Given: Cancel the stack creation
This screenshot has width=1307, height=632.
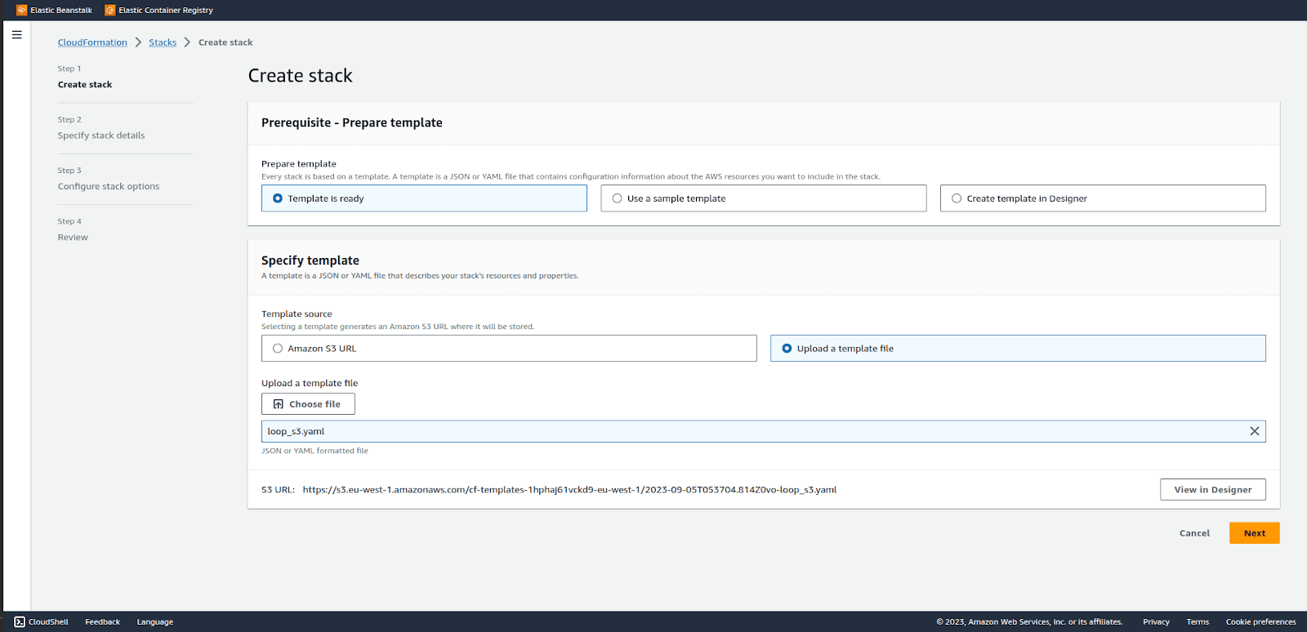Looking at the screenshot, I should point(1194,533).
